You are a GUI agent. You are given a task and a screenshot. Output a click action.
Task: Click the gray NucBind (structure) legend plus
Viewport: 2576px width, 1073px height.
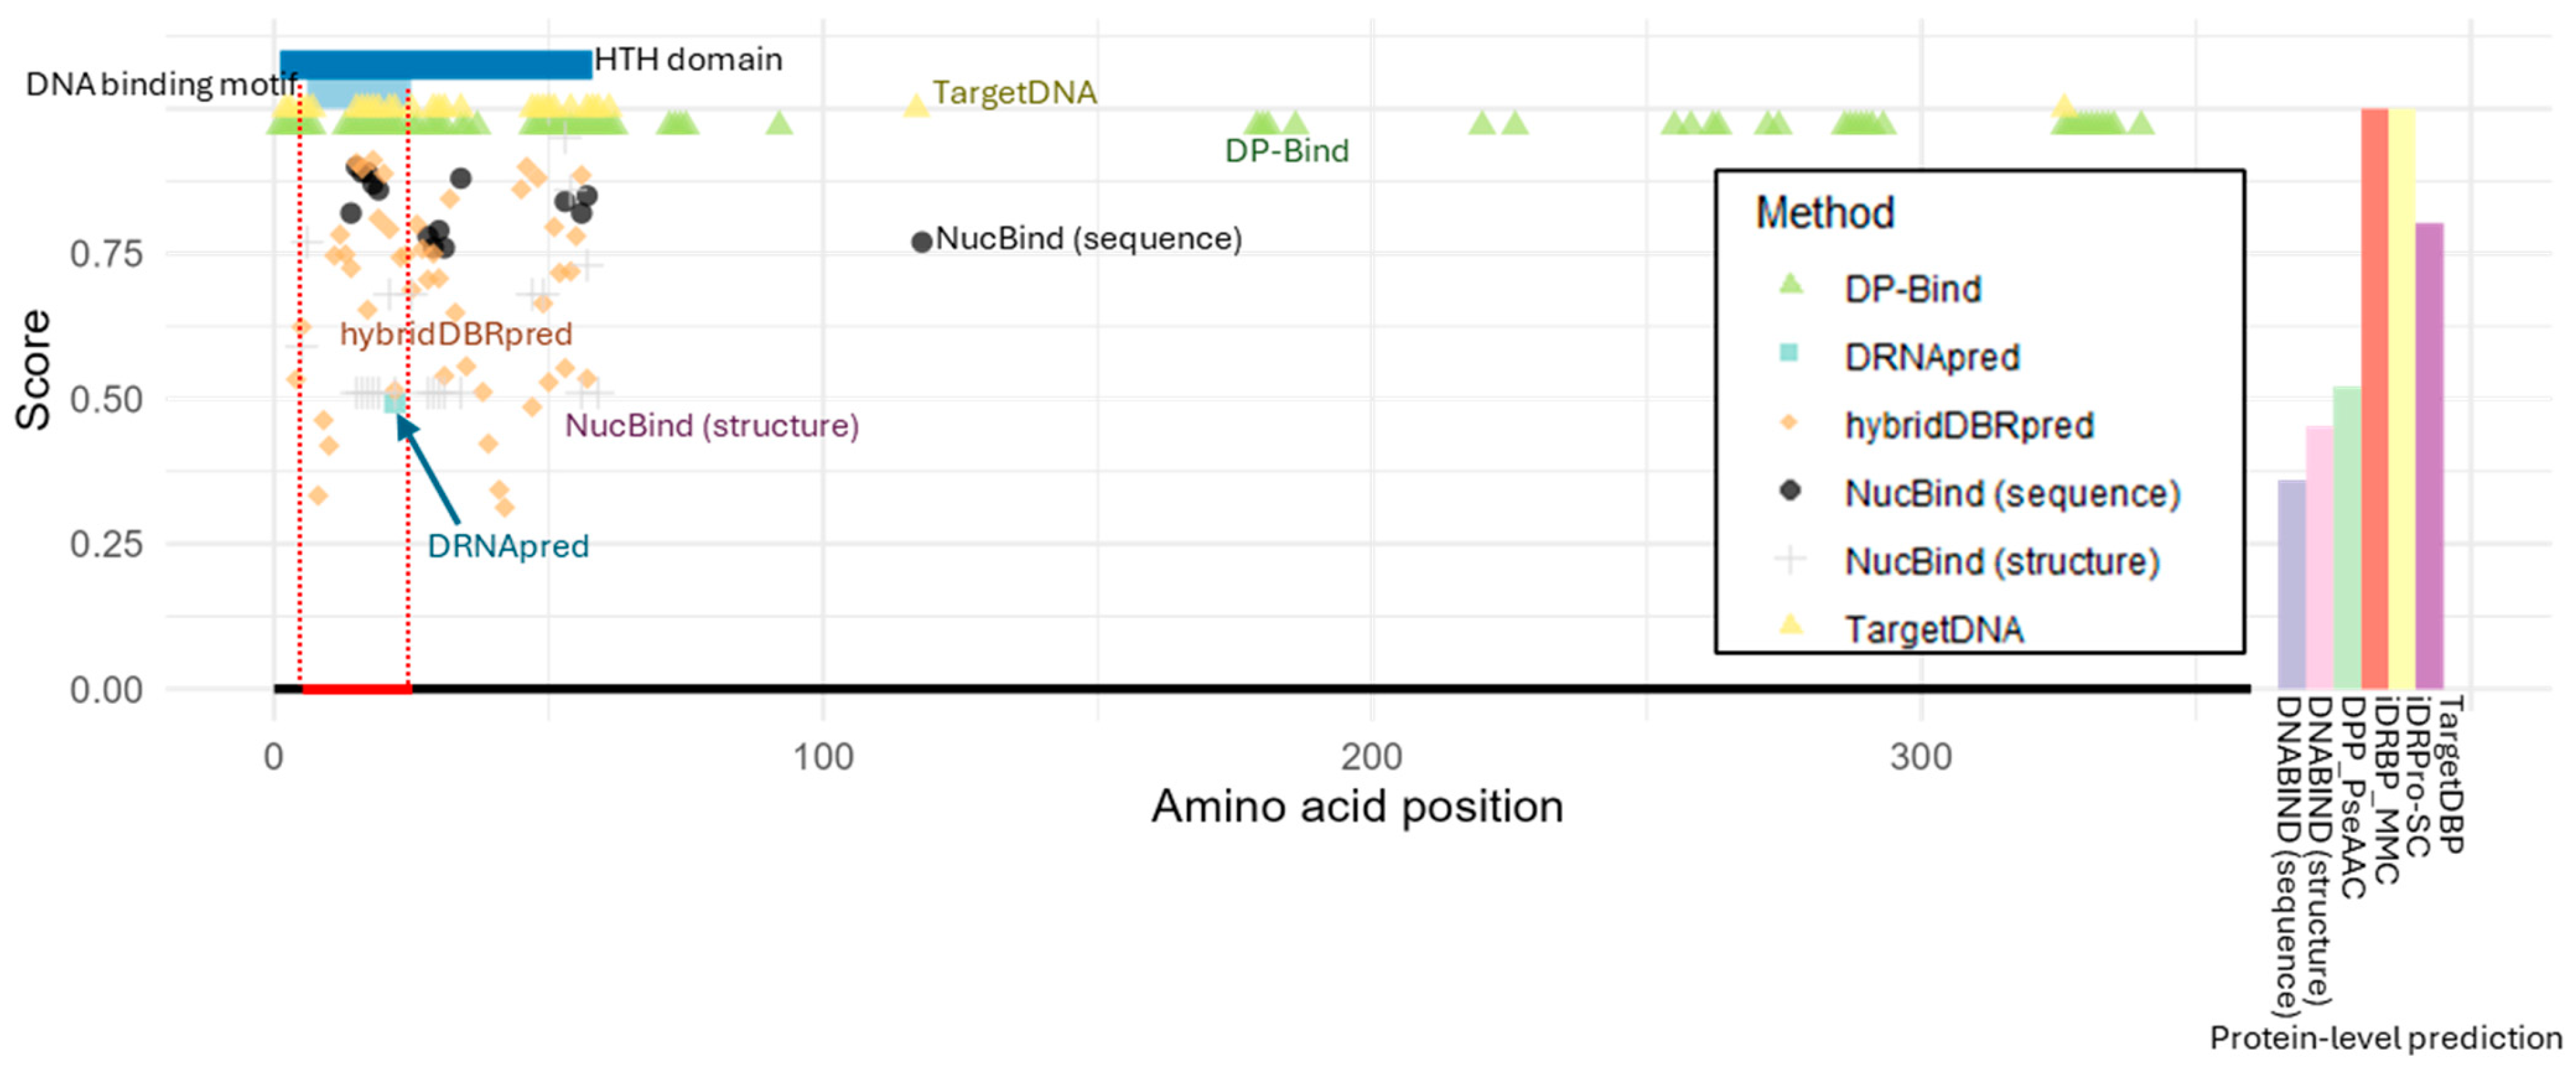1791,559
